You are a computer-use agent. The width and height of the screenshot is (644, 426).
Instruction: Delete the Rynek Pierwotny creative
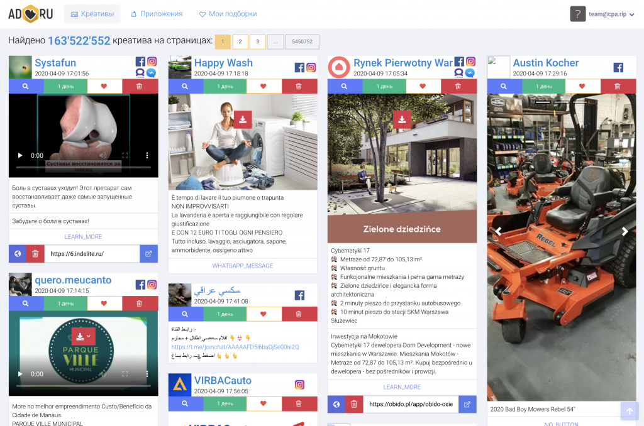tap(458, 86)
